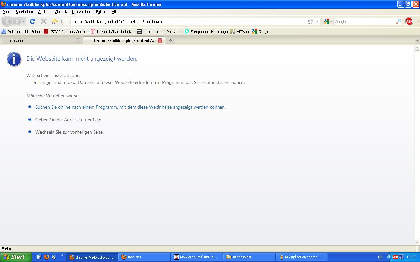The height and width of the screenshot is (262, 420).
Task: Expand the quick launch chevron
Action: [x=62, y=255]
